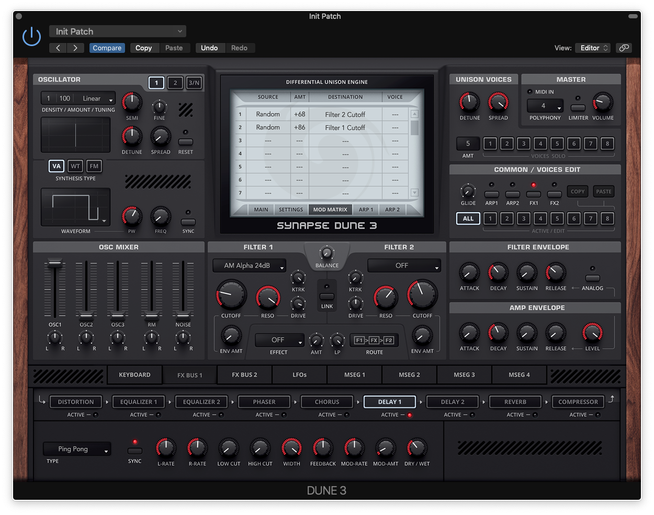
Task: Click the Filter 1 ENV AMT knob
Action: coord(231,335)
